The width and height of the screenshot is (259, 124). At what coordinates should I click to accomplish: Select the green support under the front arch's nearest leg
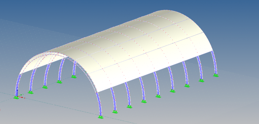pos(101,117)
